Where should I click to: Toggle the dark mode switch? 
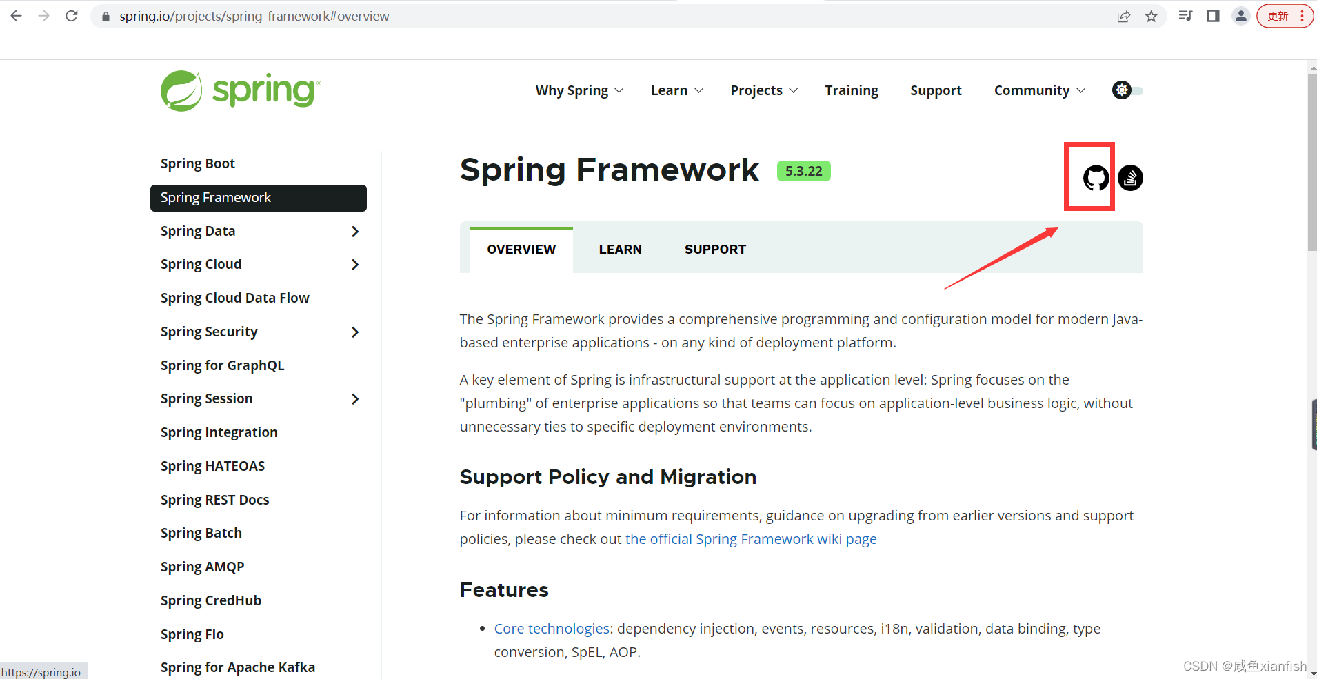(1138, 90)
